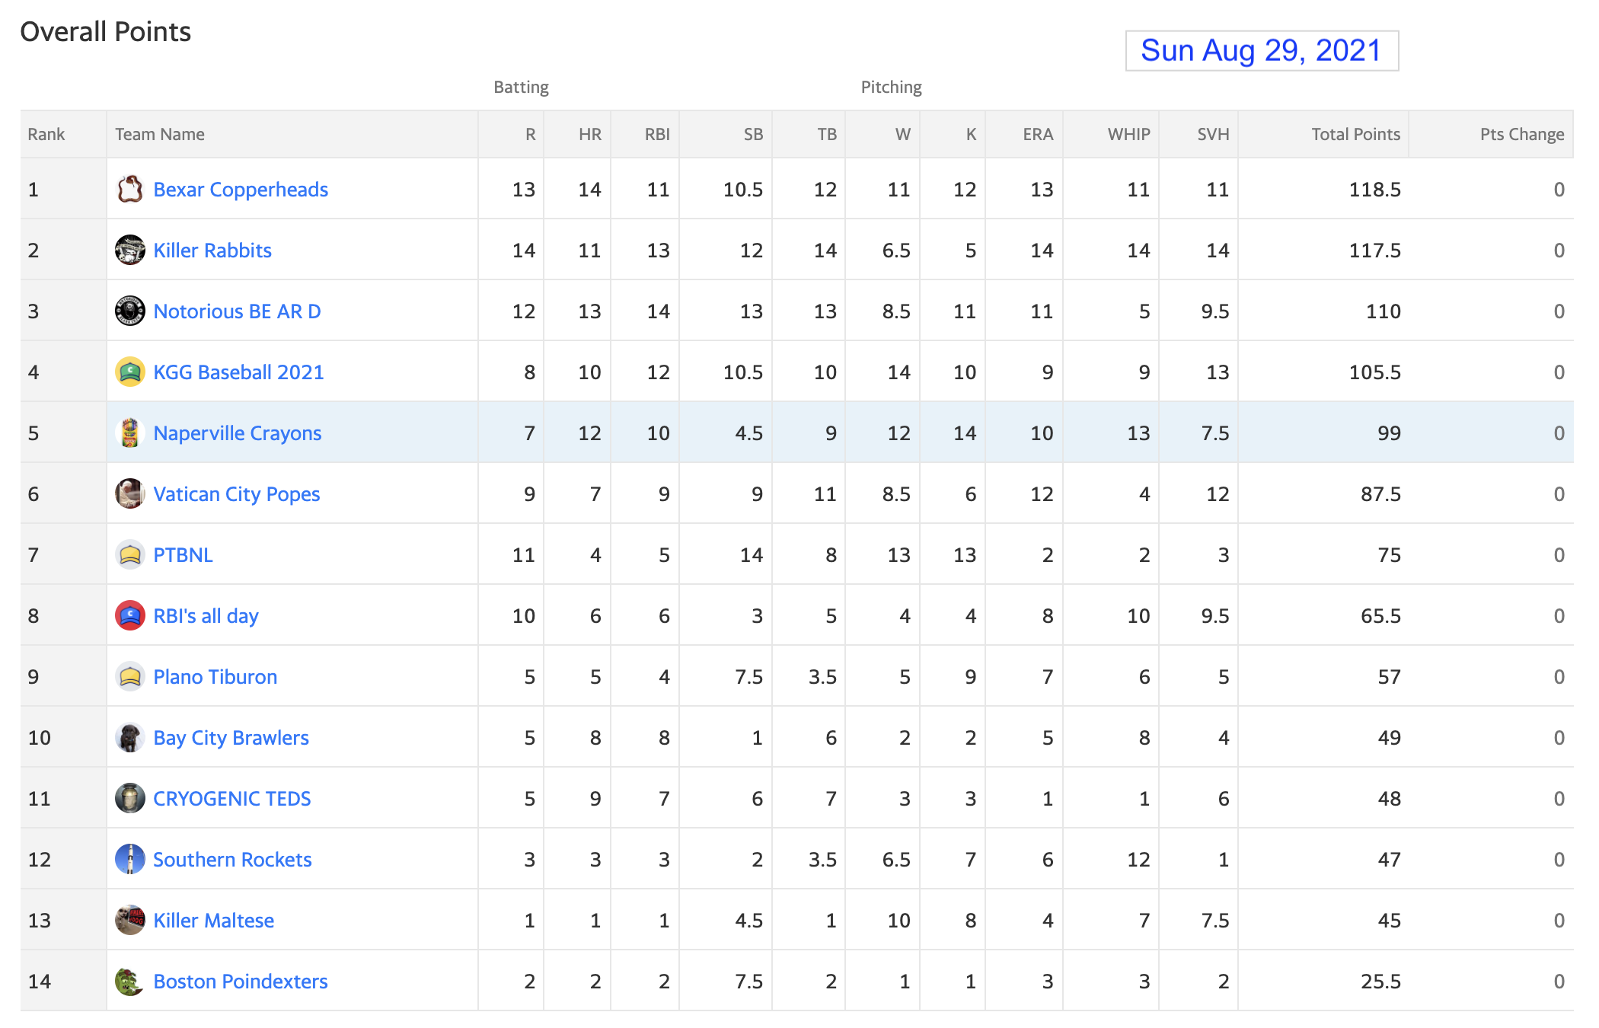Click the Southern Rockets rocket icon
The width and height of the screenshot is (1599, 1028).
click(x=130, y=859)
